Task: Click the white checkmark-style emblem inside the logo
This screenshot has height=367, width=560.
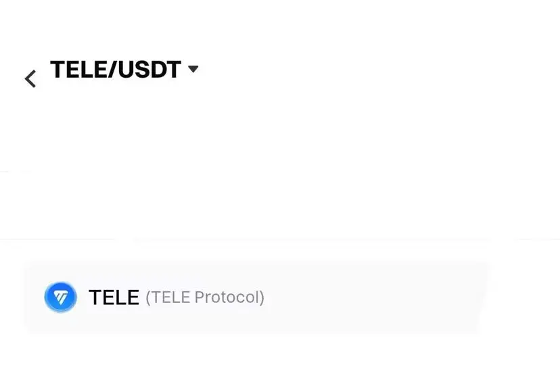Action: 60,297
